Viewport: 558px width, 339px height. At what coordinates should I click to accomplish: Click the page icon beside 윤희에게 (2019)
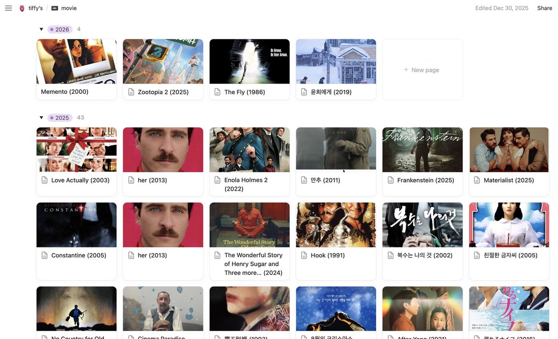coord(304,92)
